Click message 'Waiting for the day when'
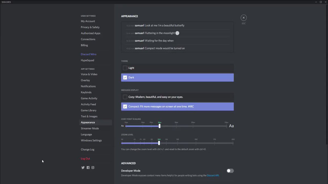This screenshot has height=184, width=328. point(159,41)
